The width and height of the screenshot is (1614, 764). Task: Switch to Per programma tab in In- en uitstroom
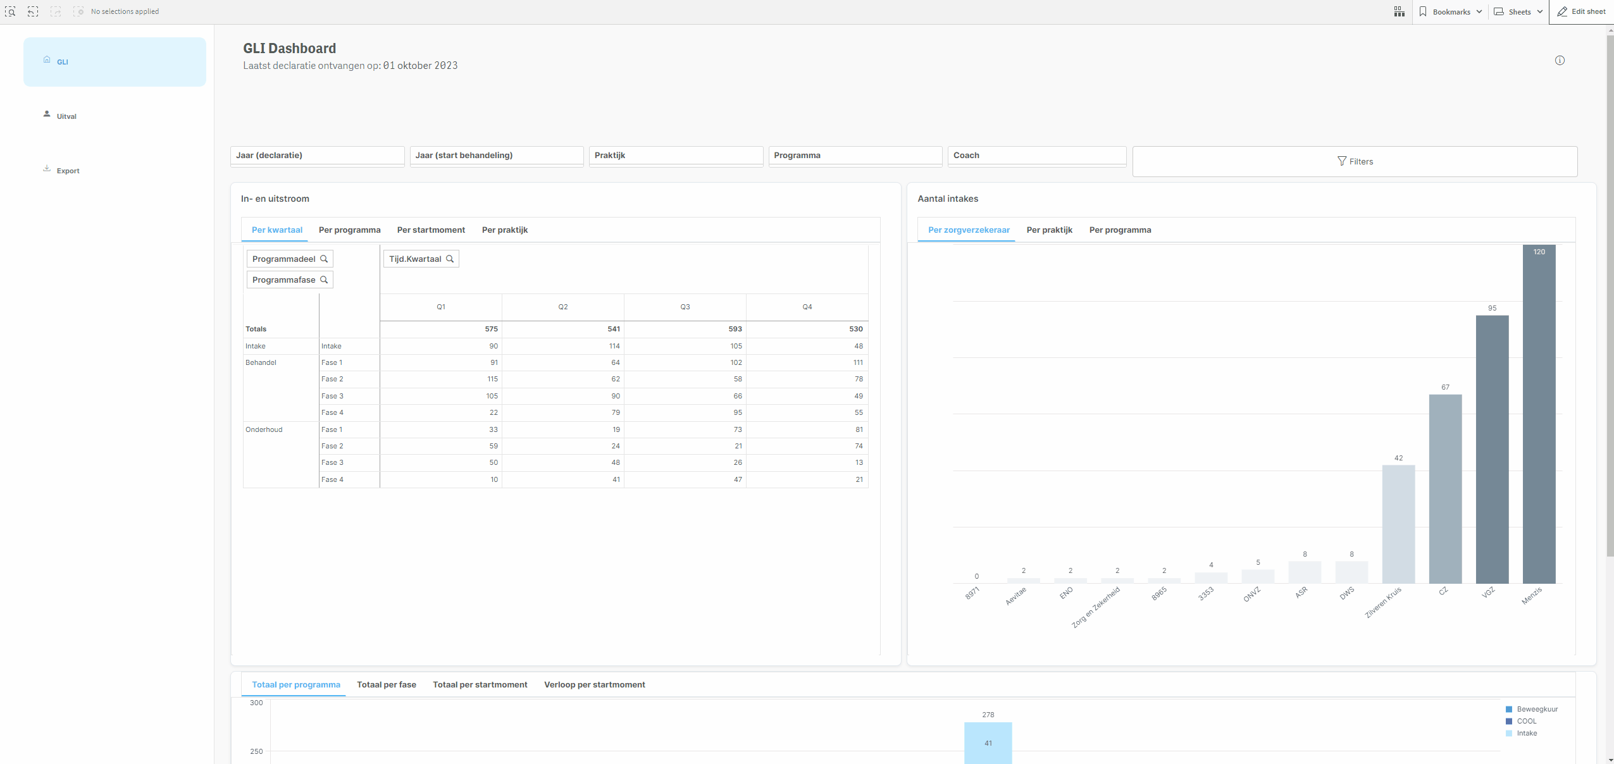point(350,230)
